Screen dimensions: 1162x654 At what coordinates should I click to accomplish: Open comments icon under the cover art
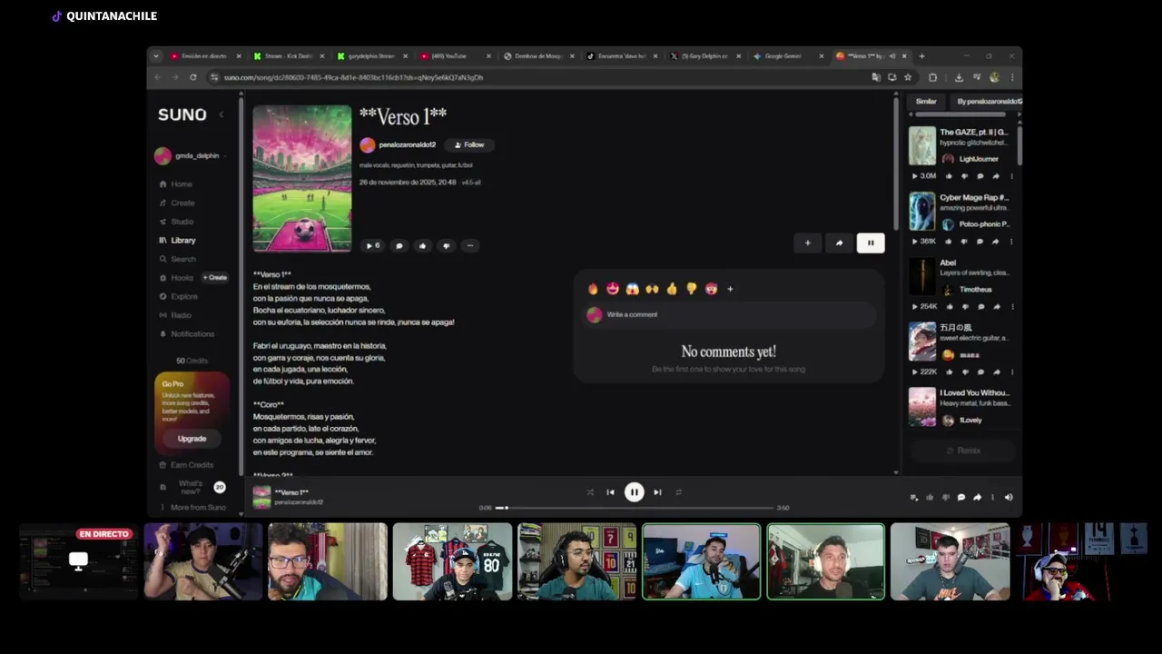(x=399, y=246)
